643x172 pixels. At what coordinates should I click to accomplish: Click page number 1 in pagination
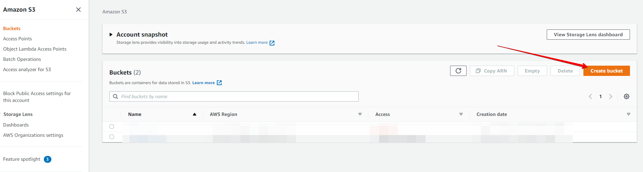[600, 96]
